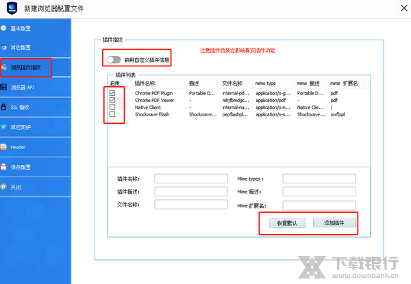Click the 浏览插件指纹 sidebar icon
Image resolution: width=411 pixels, height=284 pixels.
coord(3,67)
